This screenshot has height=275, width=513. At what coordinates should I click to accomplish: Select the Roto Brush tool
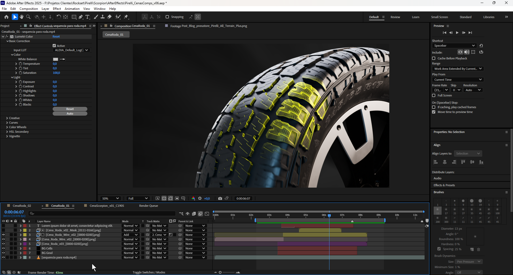[x=118, y=17]
